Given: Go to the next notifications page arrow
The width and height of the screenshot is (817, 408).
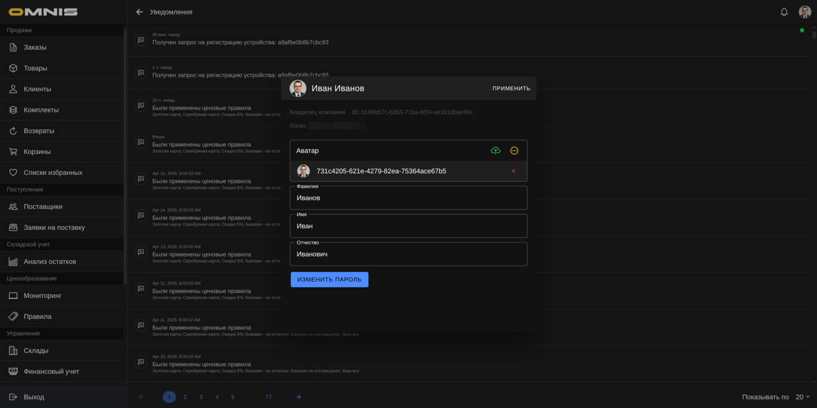Looking at the screenshot, I should pyautogui.click(x=298, y=397).
